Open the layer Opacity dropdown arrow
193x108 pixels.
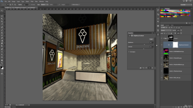point(181,30)
